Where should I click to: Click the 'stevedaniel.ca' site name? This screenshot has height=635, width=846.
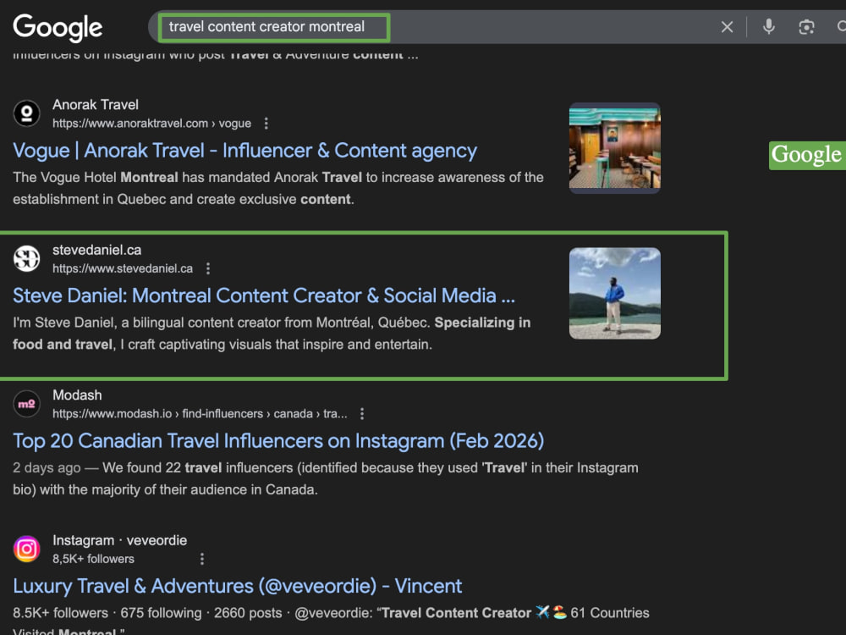tap(96, 250)
